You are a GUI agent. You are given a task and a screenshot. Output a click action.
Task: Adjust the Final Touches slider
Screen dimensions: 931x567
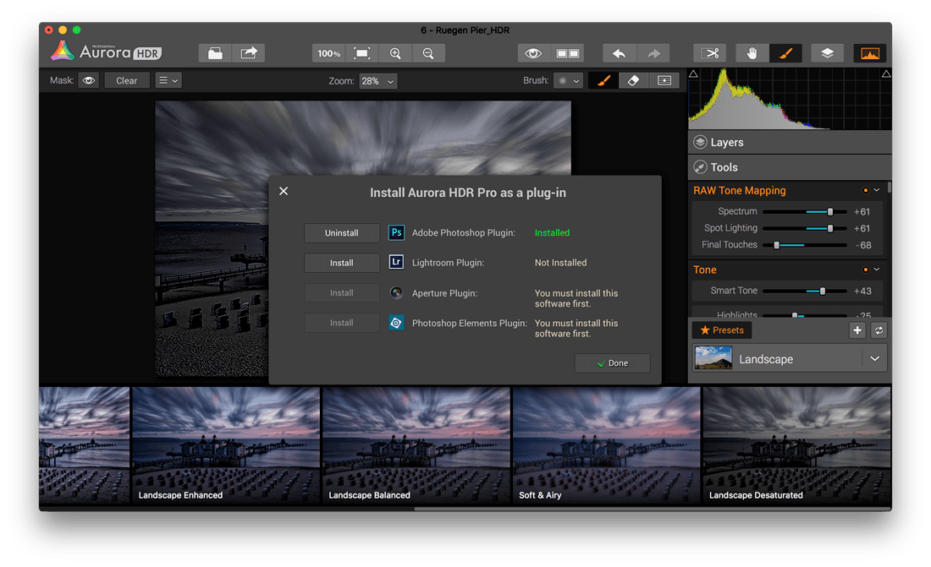[776, 245]
